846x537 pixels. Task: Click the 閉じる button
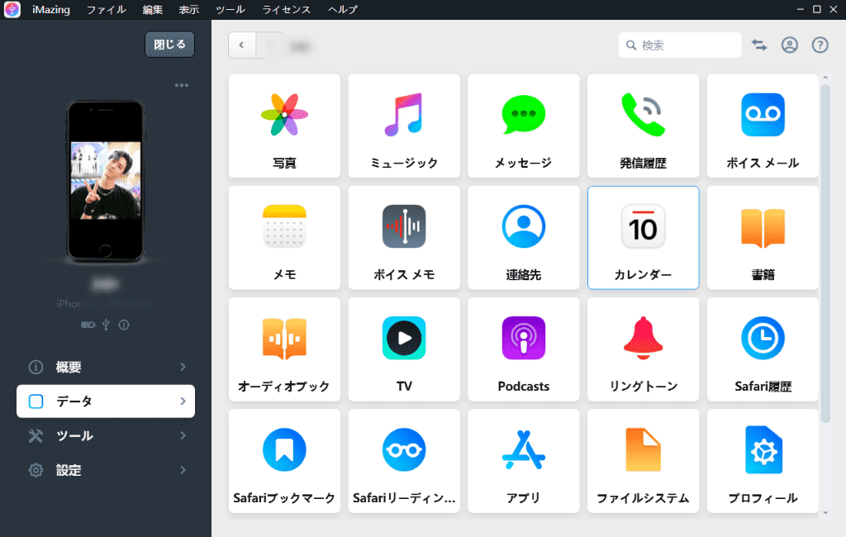coord(169,45)
